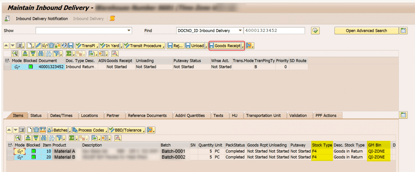Click the document number input field

(274, 30)
